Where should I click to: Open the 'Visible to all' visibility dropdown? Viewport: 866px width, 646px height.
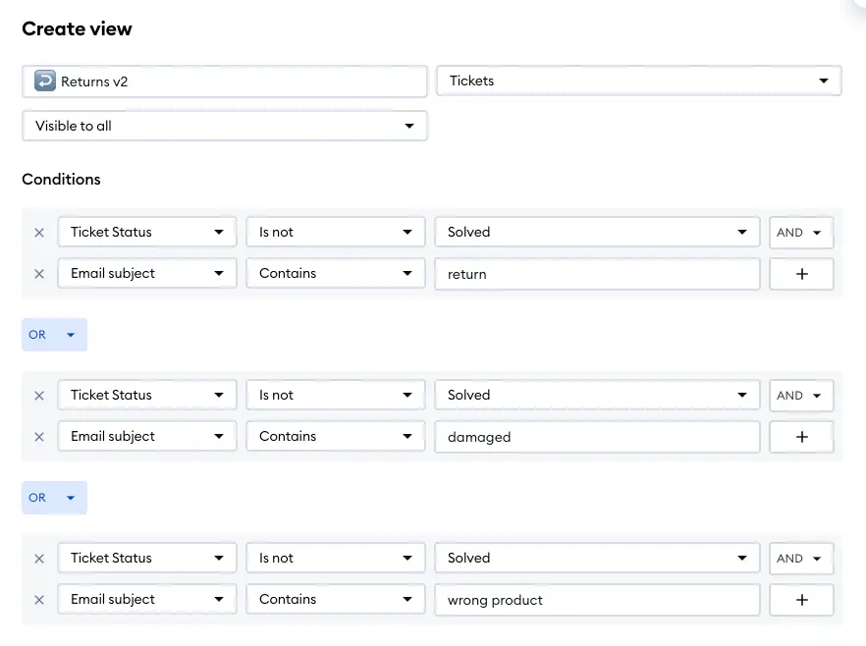point(224,126)
